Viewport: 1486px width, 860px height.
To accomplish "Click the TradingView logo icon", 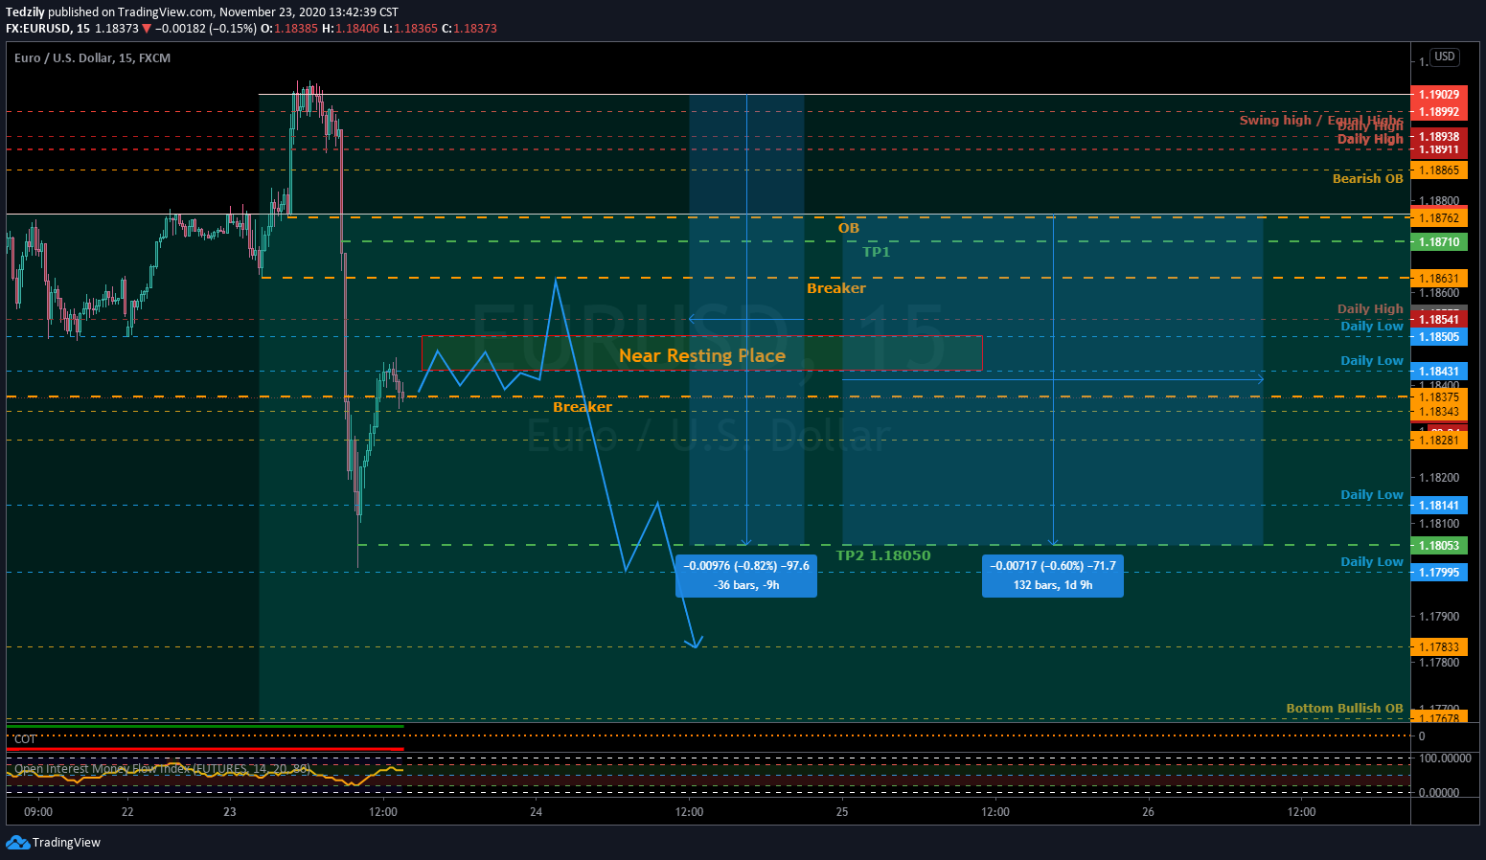I will [17, 843].
